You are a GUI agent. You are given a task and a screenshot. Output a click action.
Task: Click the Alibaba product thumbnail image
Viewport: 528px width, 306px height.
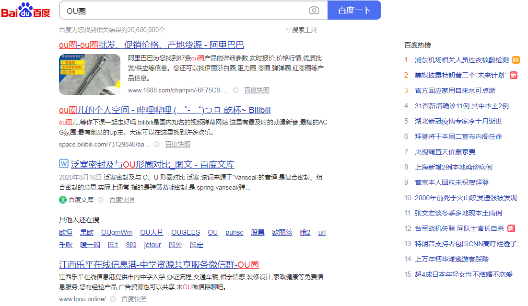click(x=90, y=74)
